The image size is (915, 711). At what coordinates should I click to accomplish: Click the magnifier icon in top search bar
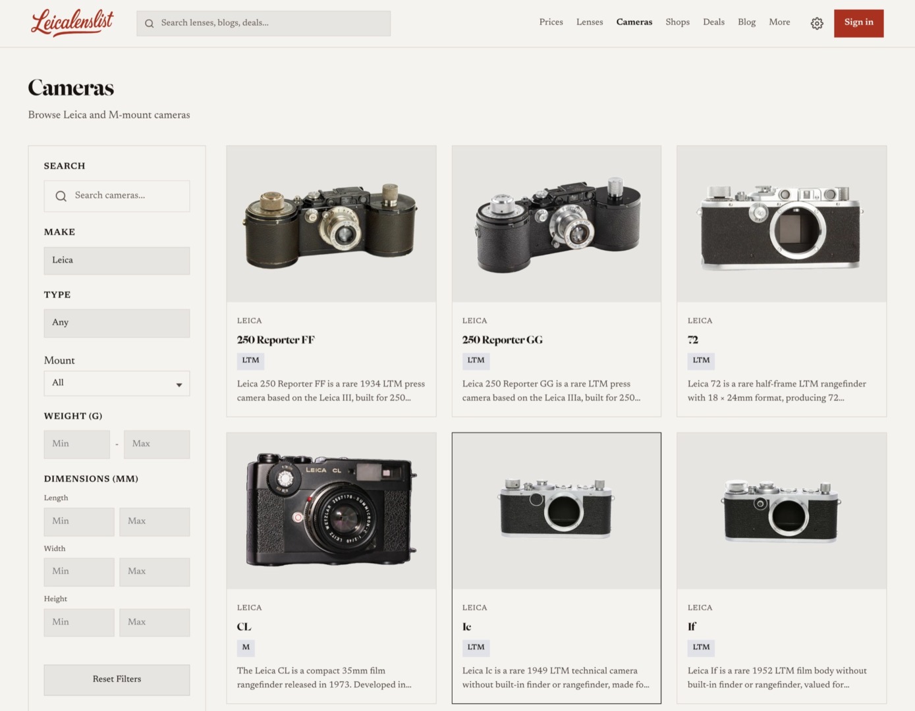point(150,23)
